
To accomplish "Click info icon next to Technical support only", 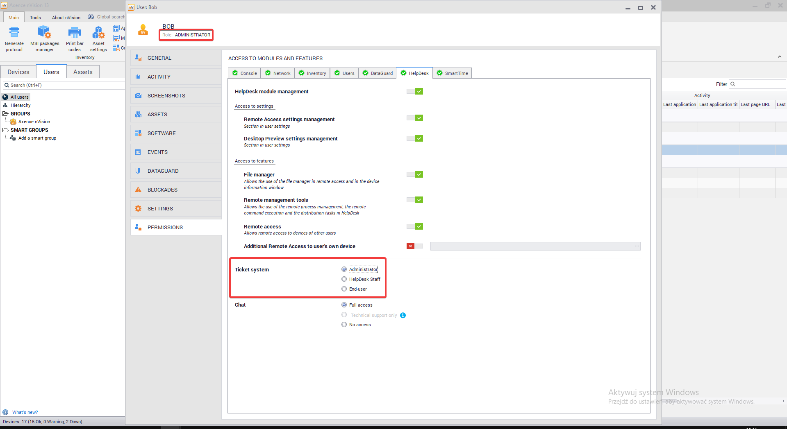I will (403, 315).
